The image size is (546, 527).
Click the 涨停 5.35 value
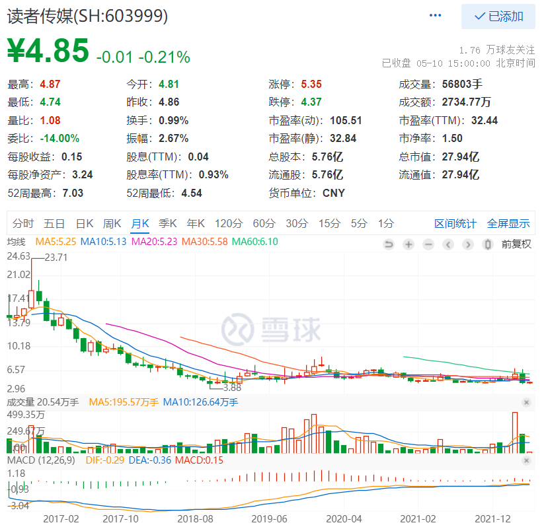pos(311,84)
